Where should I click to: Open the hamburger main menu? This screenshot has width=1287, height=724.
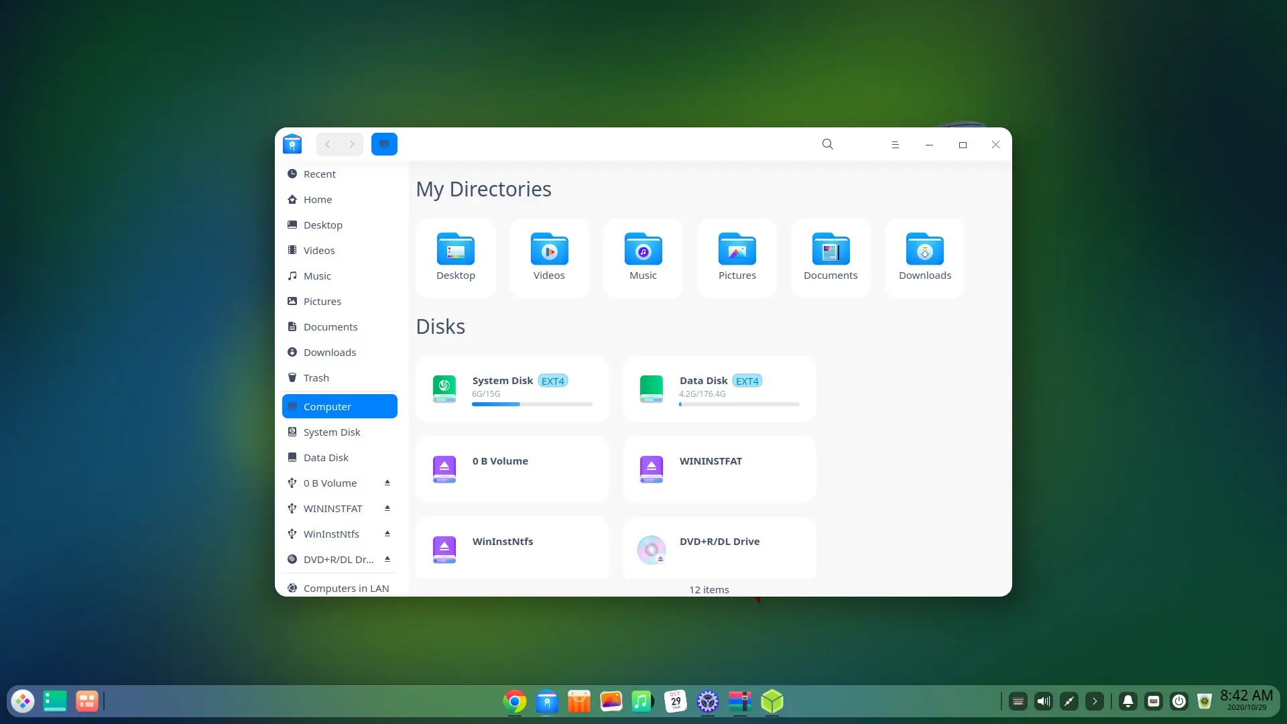895,145
